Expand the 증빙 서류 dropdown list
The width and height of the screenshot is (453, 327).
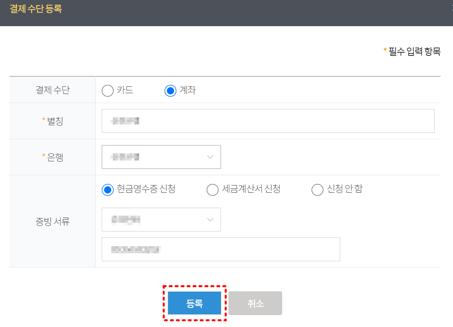click(161, 220)
